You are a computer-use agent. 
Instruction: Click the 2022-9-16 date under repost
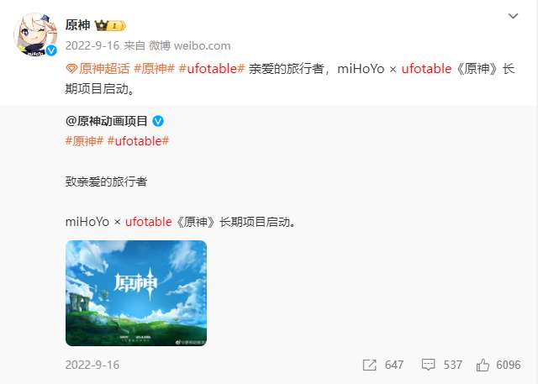[92, 365]
